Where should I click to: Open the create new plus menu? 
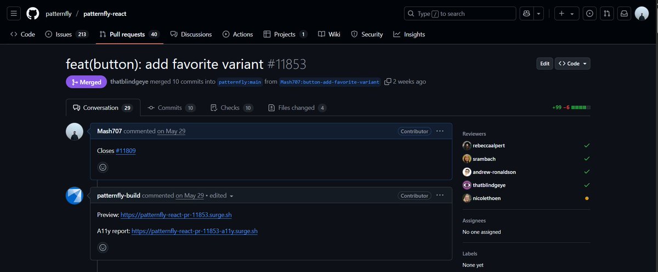click(x=566, y=14)
